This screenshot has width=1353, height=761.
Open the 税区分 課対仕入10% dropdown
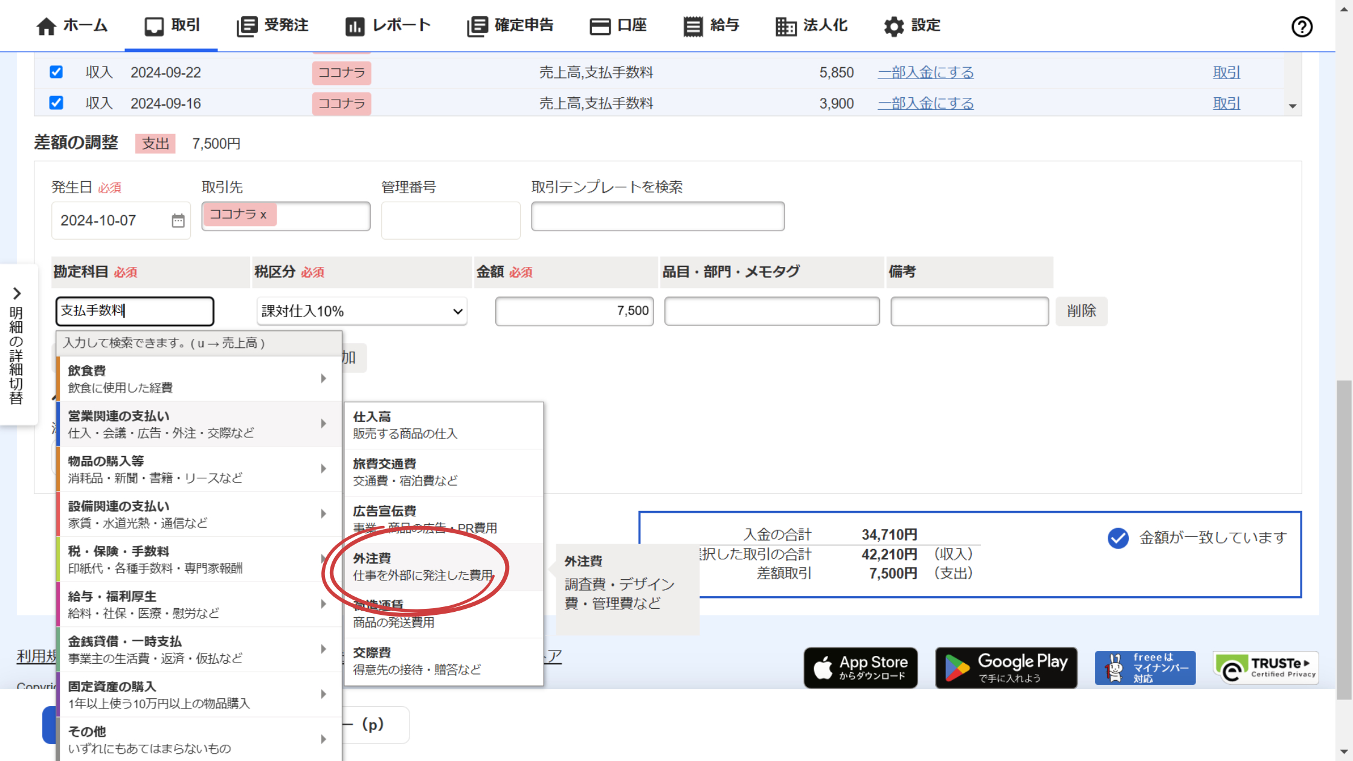click(x=361, y=311)
